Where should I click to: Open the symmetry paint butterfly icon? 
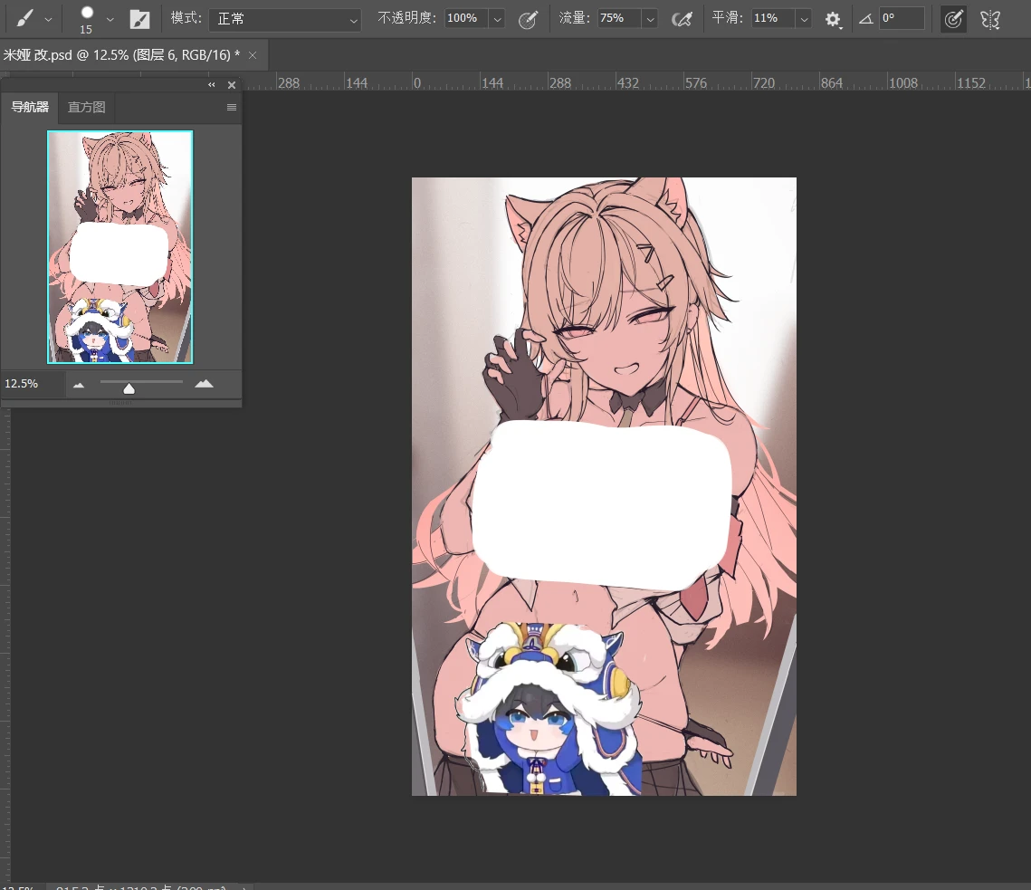[x=990, y=19]
